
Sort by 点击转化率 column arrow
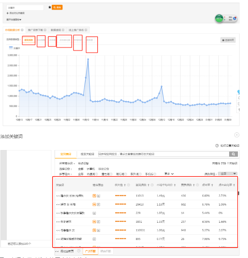point(234,185)
